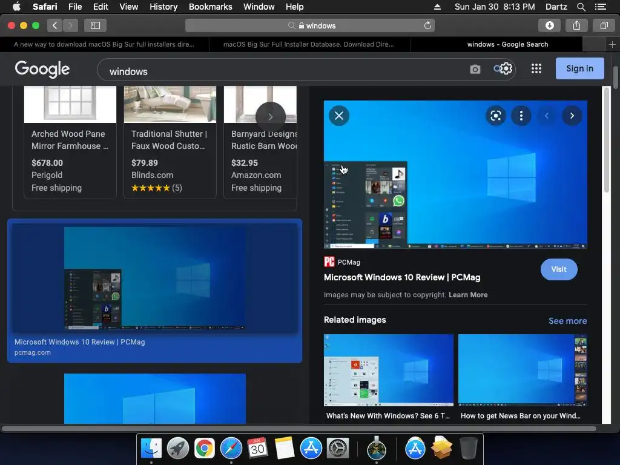Show all tabs overview button

click(604, 25)
